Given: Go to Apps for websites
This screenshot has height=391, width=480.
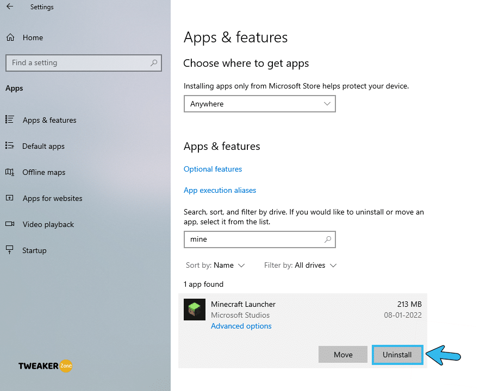Looking at the screenshot, I should tap(52, 198).
